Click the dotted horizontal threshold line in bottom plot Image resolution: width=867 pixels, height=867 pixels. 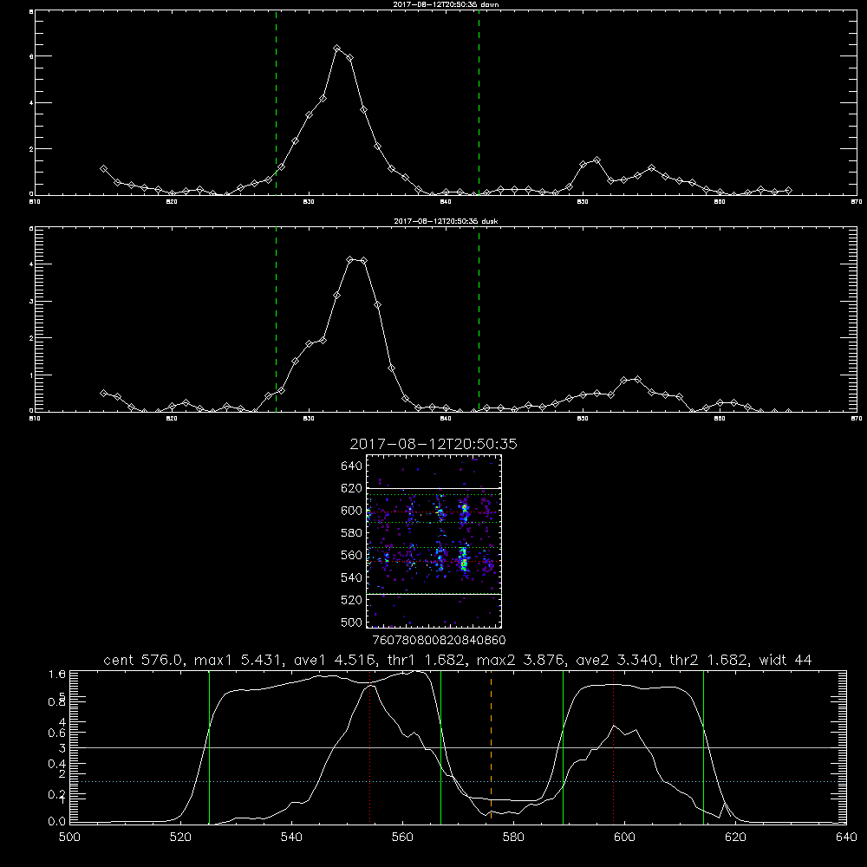pos(459,782)
